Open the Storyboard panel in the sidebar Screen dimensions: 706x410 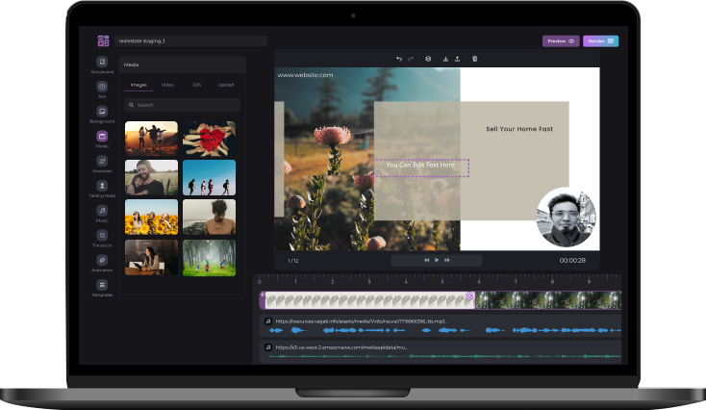click(x=102, y=63)
